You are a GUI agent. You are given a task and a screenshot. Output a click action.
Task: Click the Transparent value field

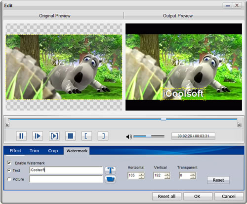point(185,175)
